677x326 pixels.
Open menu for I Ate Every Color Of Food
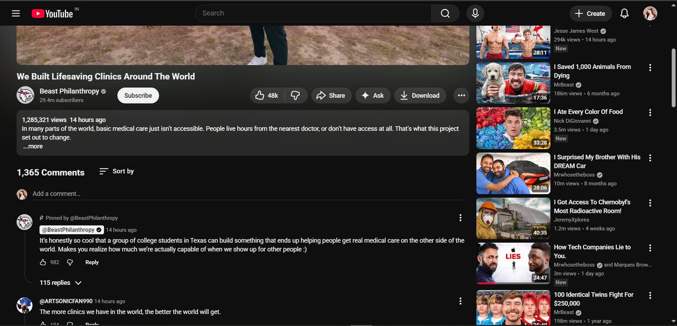[650, 113]
